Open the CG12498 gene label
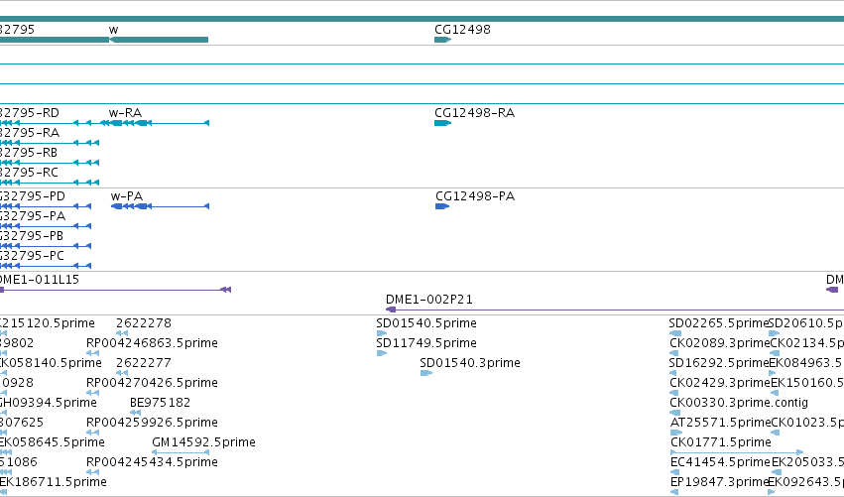Screen dimensions: 844x497 coord(462,30)
